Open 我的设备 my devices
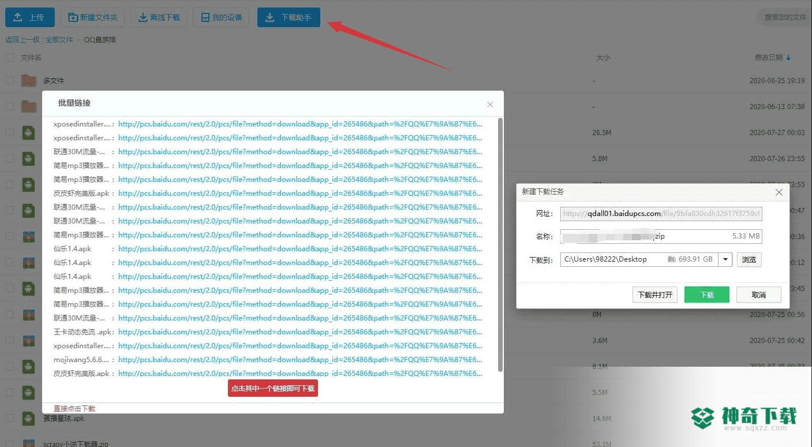 click(x=221, y=17)
